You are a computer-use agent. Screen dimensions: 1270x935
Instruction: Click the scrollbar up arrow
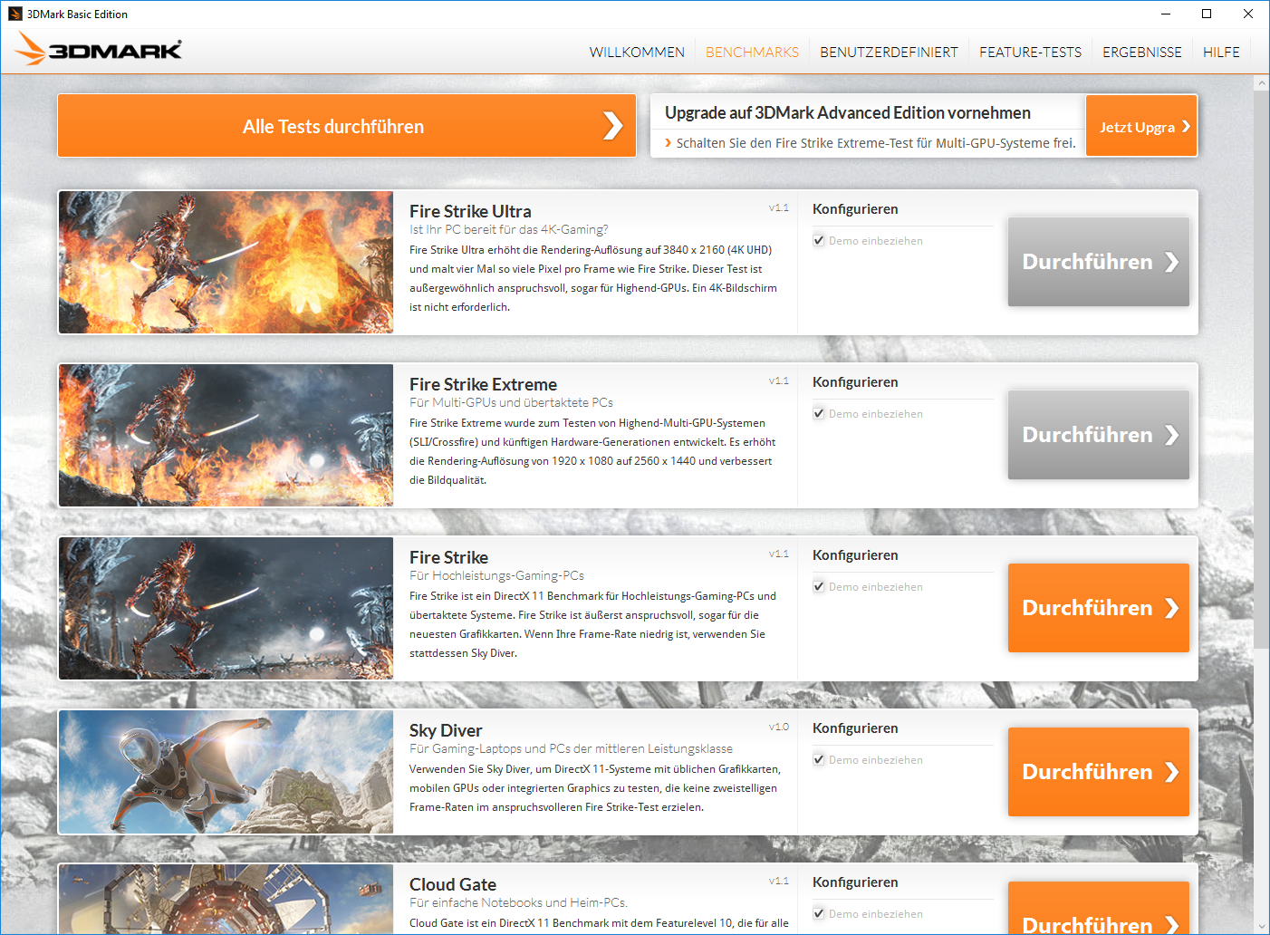pos(1261,82)
